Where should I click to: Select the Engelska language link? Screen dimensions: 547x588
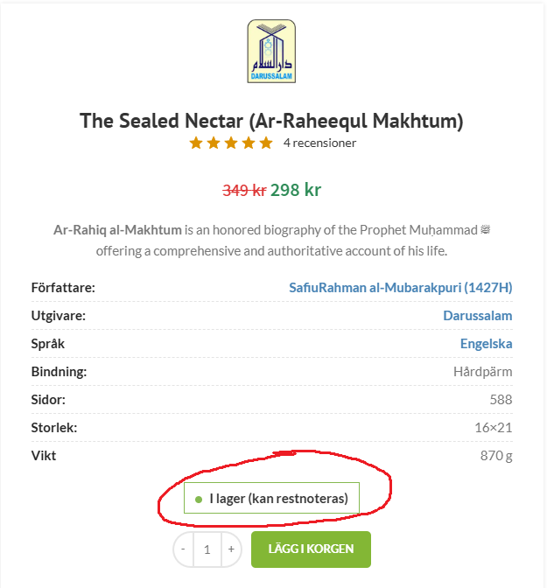click(486, 344)
